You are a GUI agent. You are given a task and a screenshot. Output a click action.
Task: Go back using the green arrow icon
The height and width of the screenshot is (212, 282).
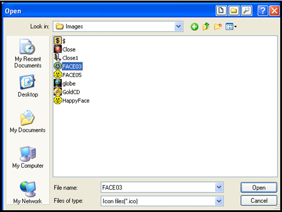point(194,26)
